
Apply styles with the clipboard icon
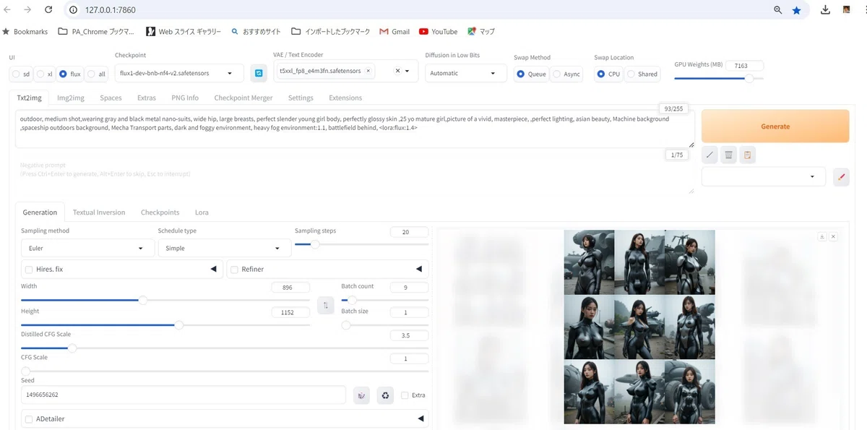748,155
